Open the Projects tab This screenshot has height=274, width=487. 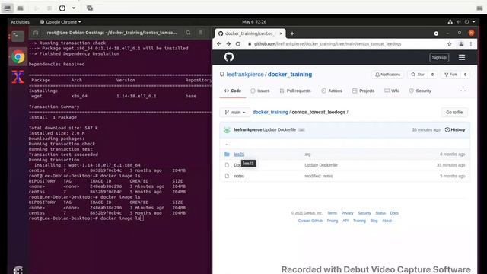[x=363, y=91]
